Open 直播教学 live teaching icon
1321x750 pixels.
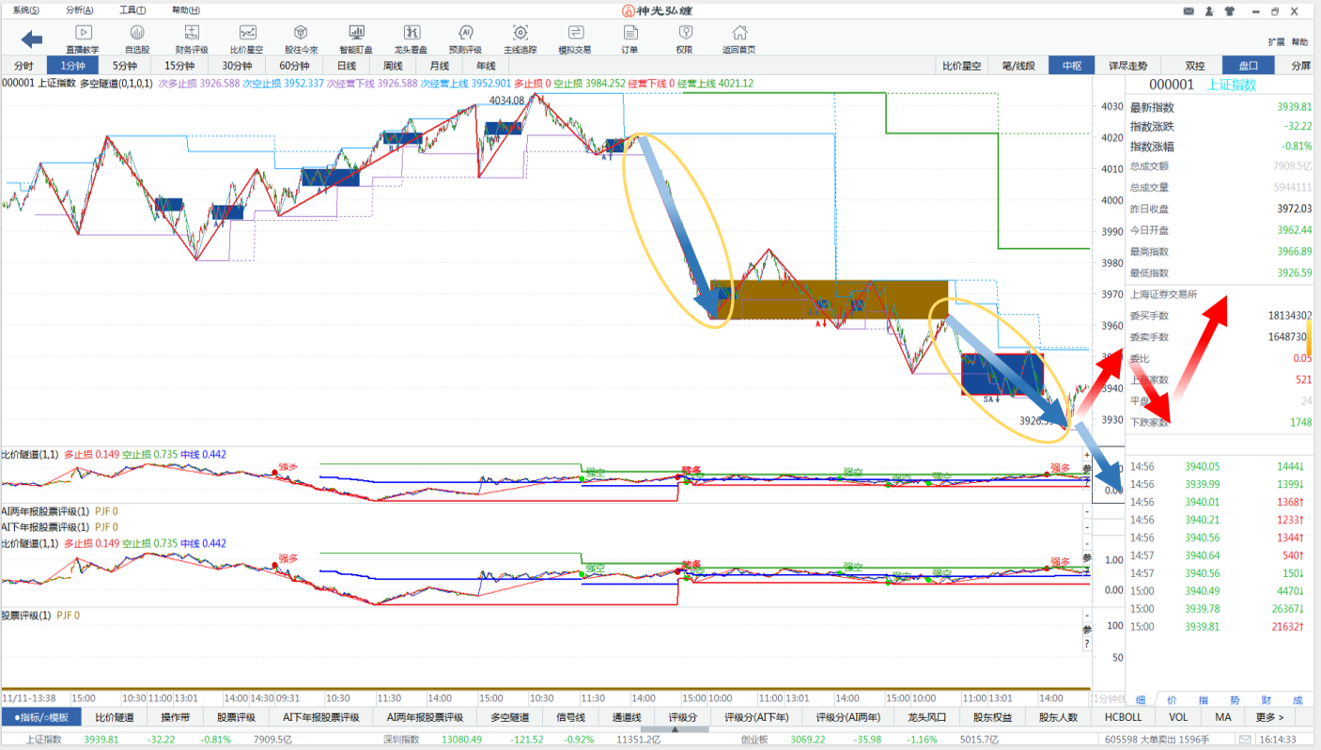tap(82, 39)
